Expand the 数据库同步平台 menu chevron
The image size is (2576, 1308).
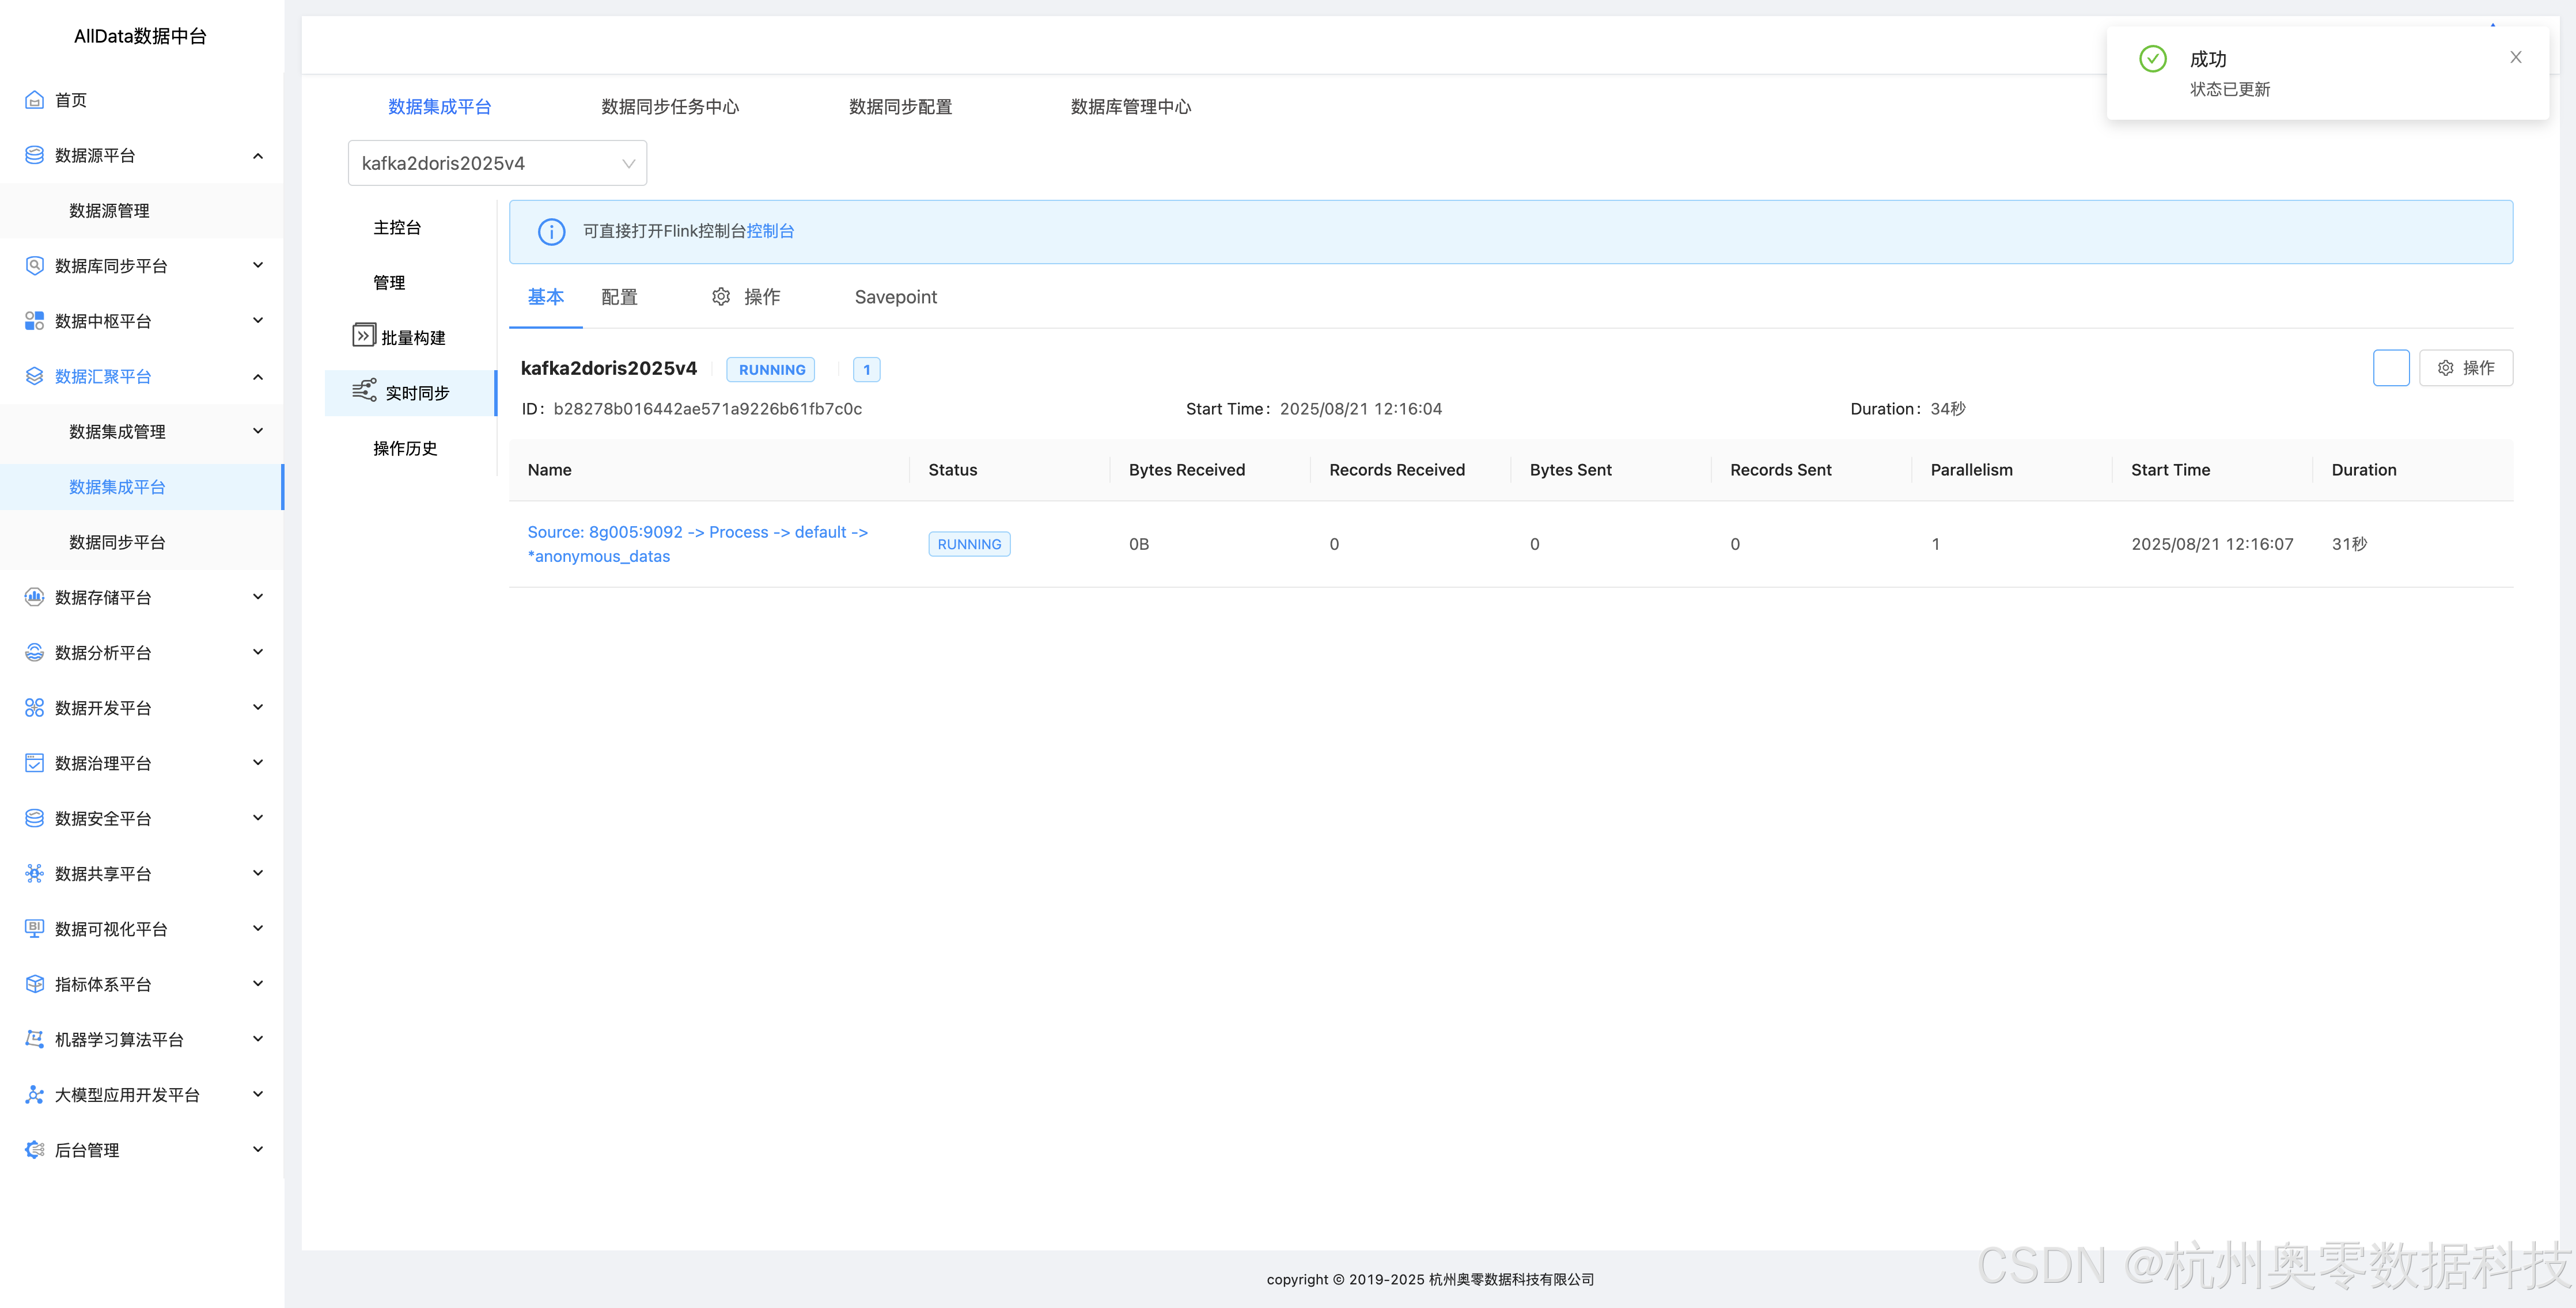tap(258, 265)
